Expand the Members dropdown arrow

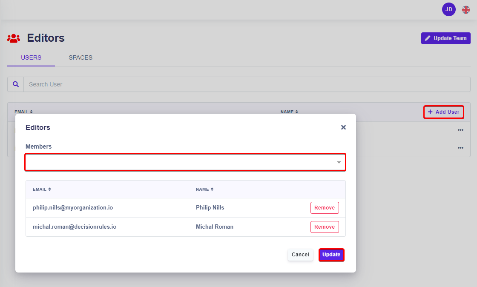click(339, 163)
